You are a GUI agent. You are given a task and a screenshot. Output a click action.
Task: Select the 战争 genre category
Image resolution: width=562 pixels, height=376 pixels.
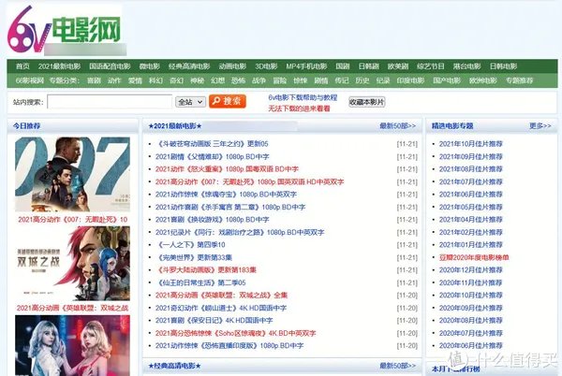point(259,80)
